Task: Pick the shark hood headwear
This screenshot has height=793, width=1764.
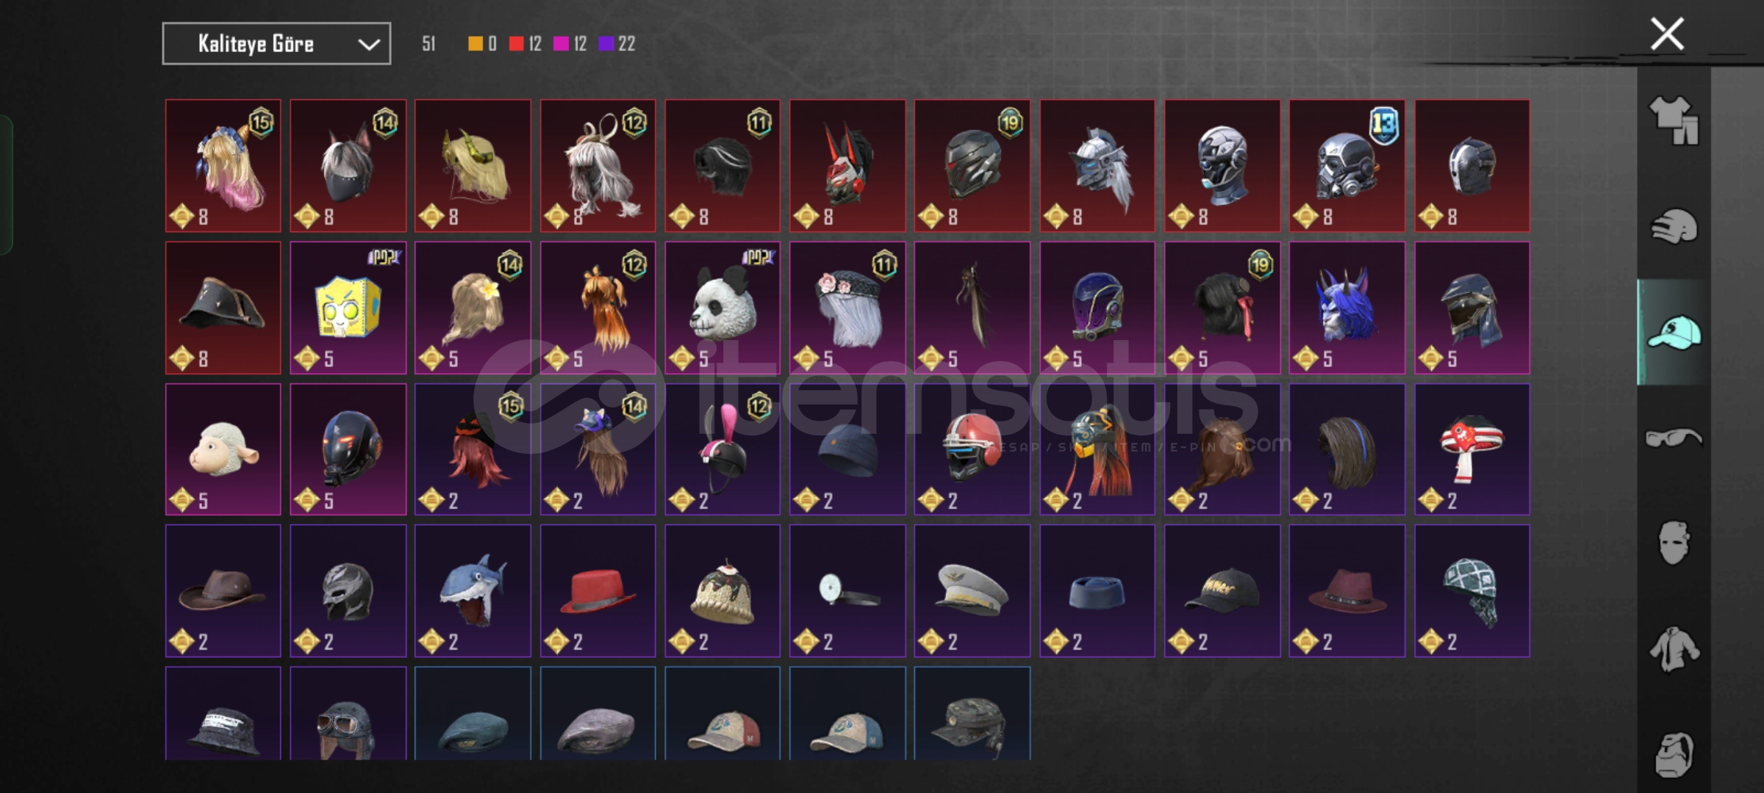Action: tap(473, 590)
